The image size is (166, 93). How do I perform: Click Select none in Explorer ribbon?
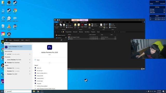(x=112, y=26)
